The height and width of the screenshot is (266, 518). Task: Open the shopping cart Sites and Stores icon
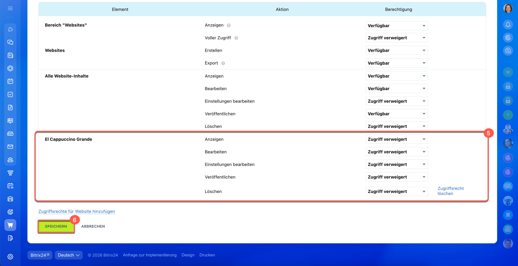tap(10, 225)
